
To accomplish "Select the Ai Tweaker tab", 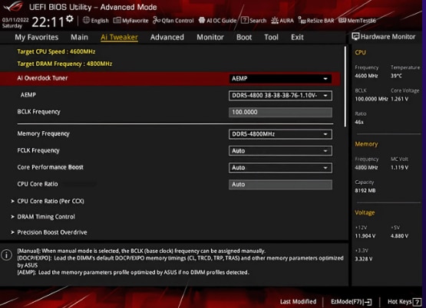I will tap(119, 37).
